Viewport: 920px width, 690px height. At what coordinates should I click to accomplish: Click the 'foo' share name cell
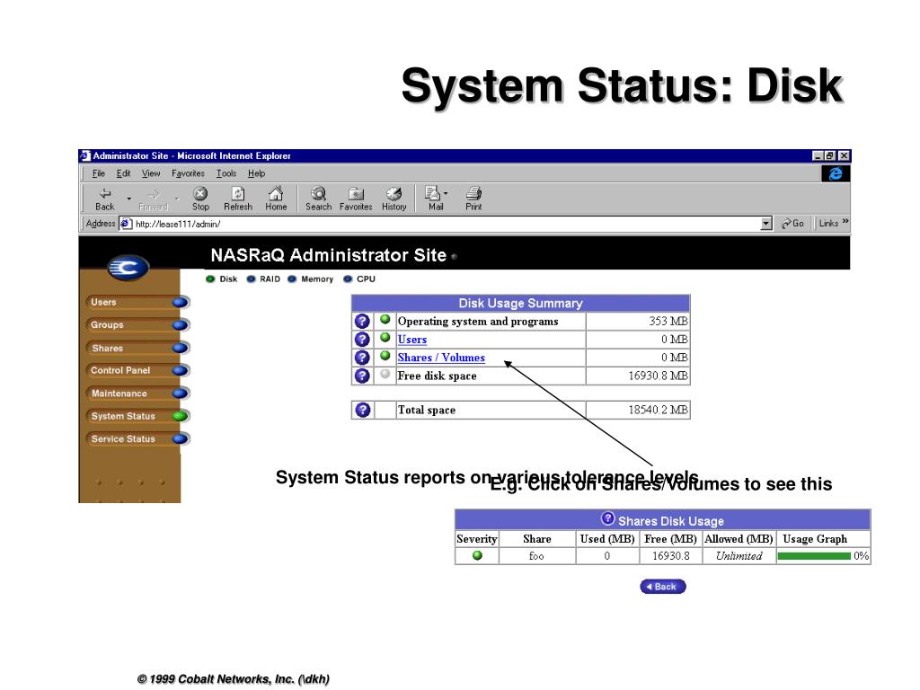tap(537, 555)
